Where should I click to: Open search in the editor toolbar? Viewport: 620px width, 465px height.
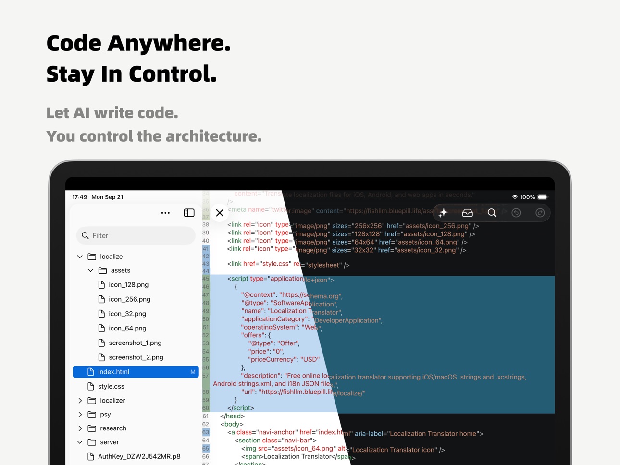(x=492, y=213)
